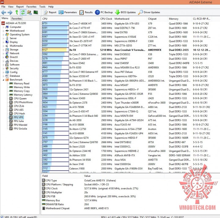Select FPU SinJulia benchmark
This screenshot has height=218, width=220.
(x=20, y=129)
